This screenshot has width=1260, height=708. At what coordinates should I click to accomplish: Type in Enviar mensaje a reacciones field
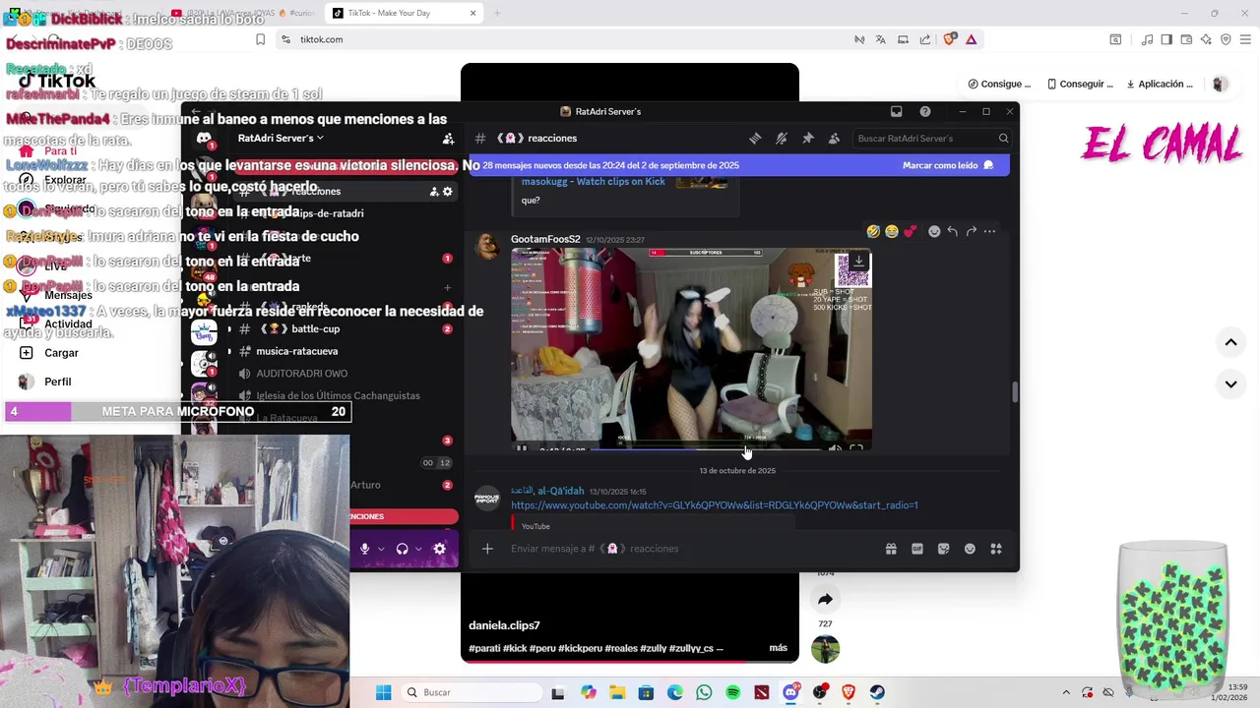(x=689, y=549)
